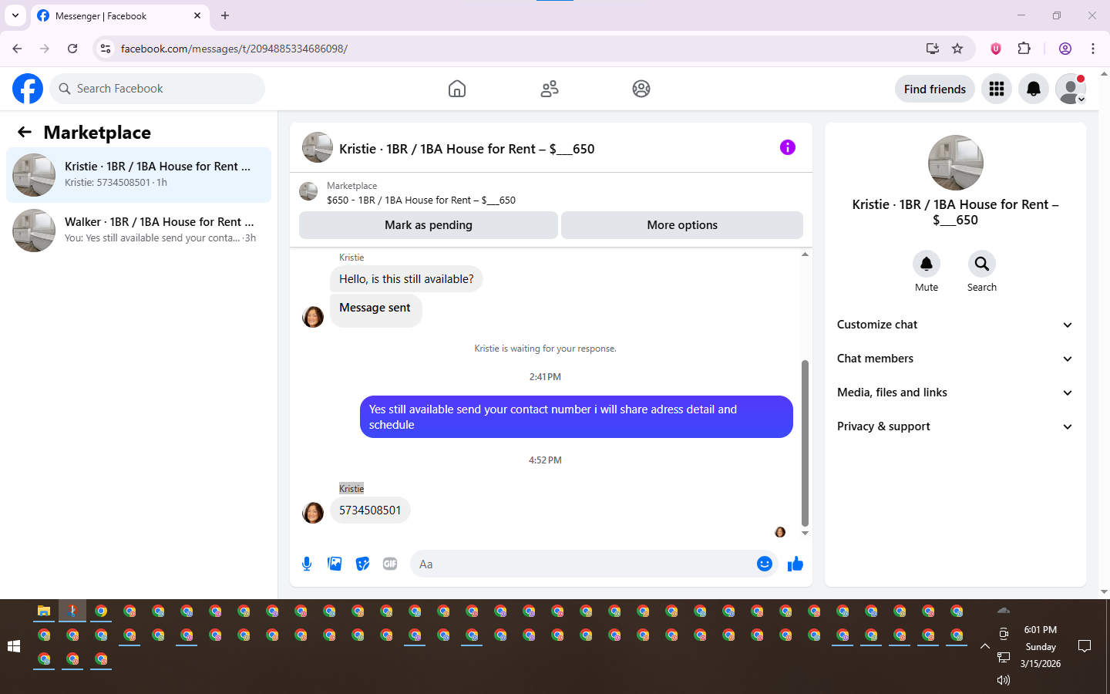1110x694 pixels.
Task: Expand Privacy & support section
Action: (955, 426)
